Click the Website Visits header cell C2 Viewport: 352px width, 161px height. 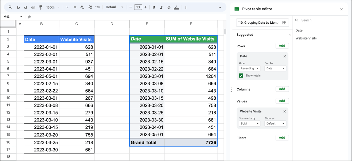[77, 39]
